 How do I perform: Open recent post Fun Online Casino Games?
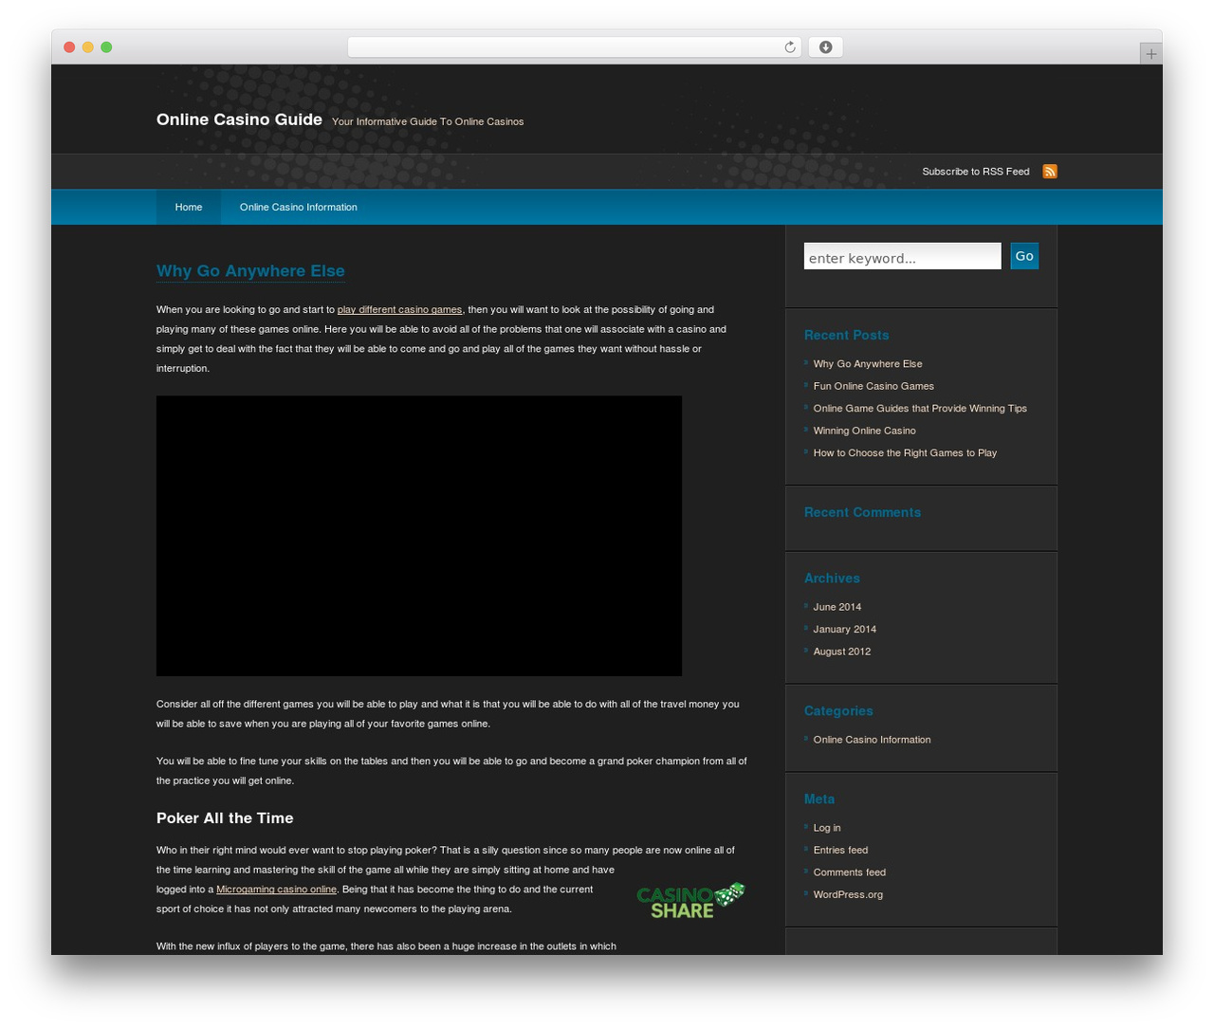coord(874,386)
